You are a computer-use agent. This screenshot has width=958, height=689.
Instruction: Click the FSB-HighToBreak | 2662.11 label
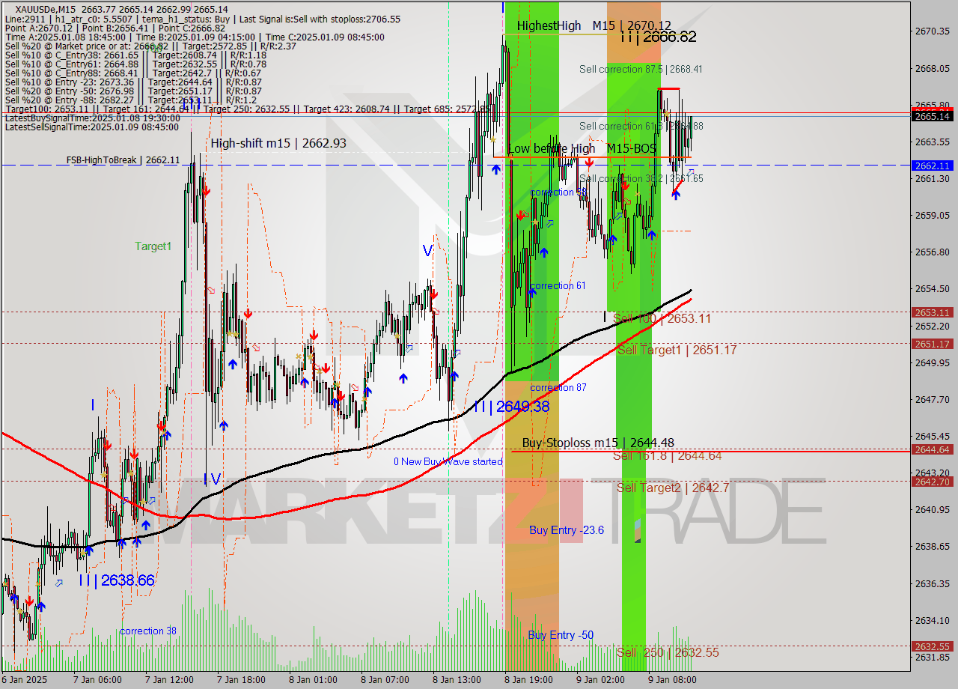pos(123,160)
